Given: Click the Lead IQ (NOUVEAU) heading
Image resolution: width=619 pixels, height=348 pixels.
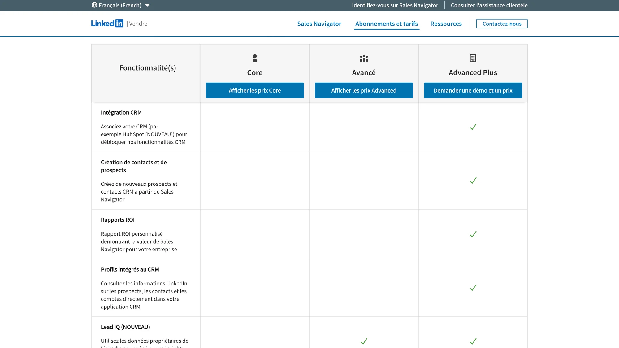Looking at the screenshot, I should pos(125,327).
